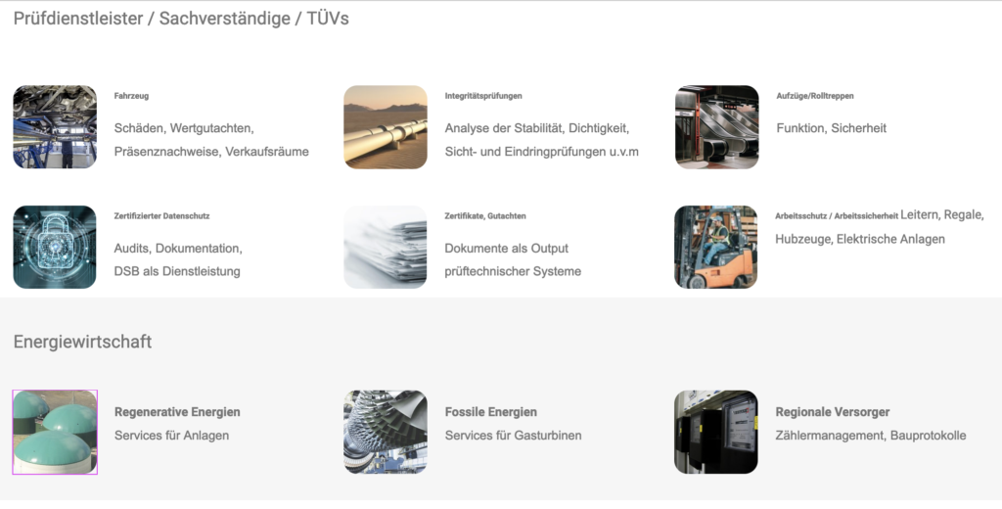Open the orange forklift Arbeitsschutz image

tap(715, 247)
